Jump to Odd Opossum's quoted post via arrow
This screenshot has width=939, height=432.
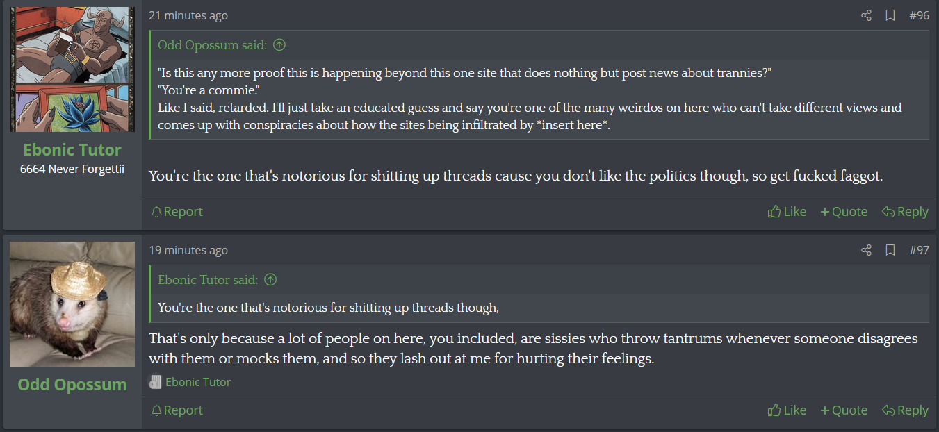[x=279, y=45]
